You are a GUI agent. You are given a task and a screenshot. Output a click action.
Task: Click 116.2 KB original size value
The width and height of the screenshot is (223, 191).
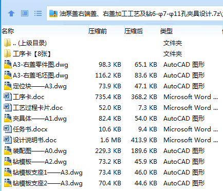[108, 75]
